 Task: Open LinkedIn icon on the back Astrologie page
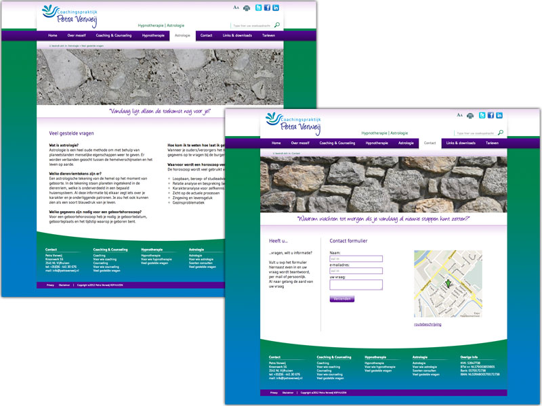[276, 7]
